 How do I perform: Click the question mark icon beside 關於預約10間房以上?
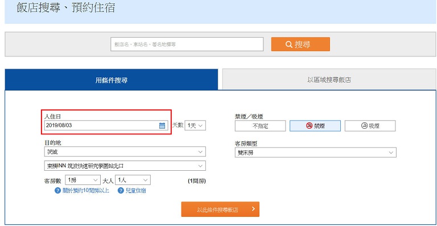point(57,191)
